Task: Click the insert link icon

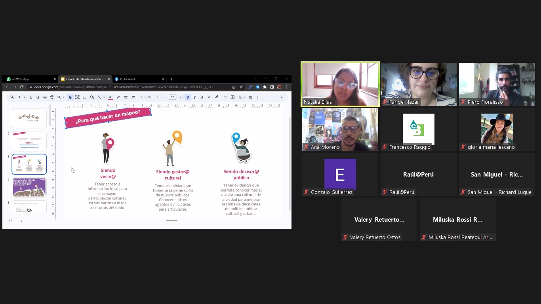Action: [x=225, y=97]
